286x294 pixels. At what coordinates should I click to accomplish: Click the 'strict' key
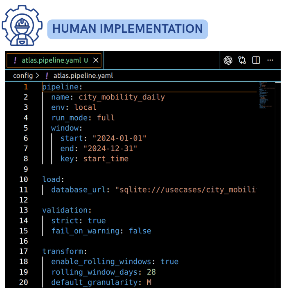click(65, 221)
